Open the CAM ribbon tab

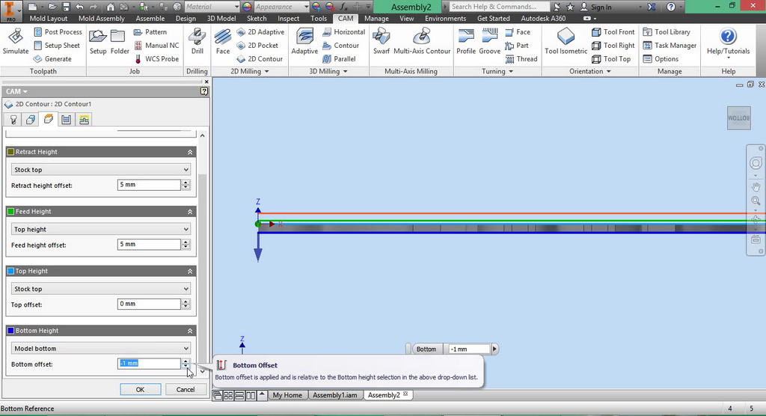[x=346, y=19]
